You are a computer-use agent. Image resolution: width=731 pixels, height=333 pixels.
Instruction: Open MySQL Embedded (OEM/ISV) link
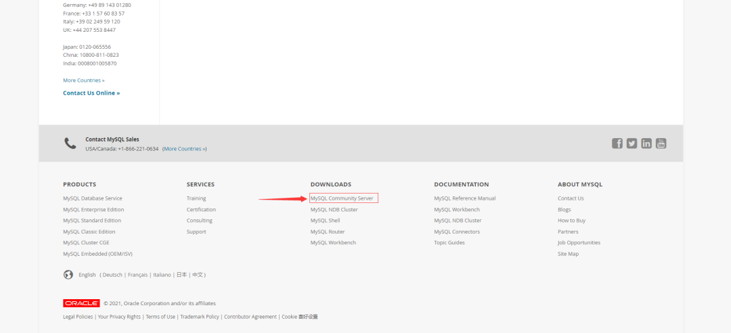[x=98, y=254]
